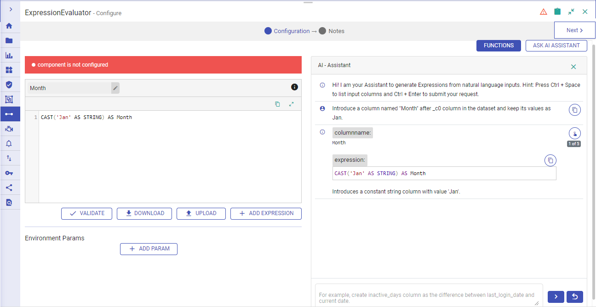
Task: Click the FUNCTIONS button
Action: pos(499,45)
